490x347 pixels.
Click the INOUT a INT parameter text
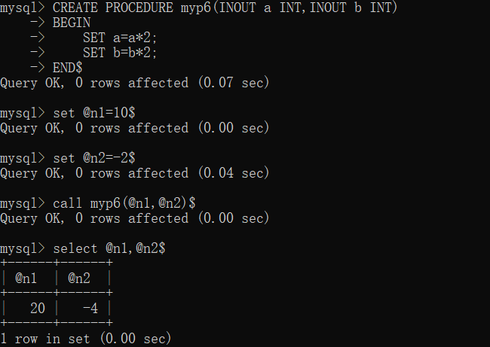(x=260, y=8)
